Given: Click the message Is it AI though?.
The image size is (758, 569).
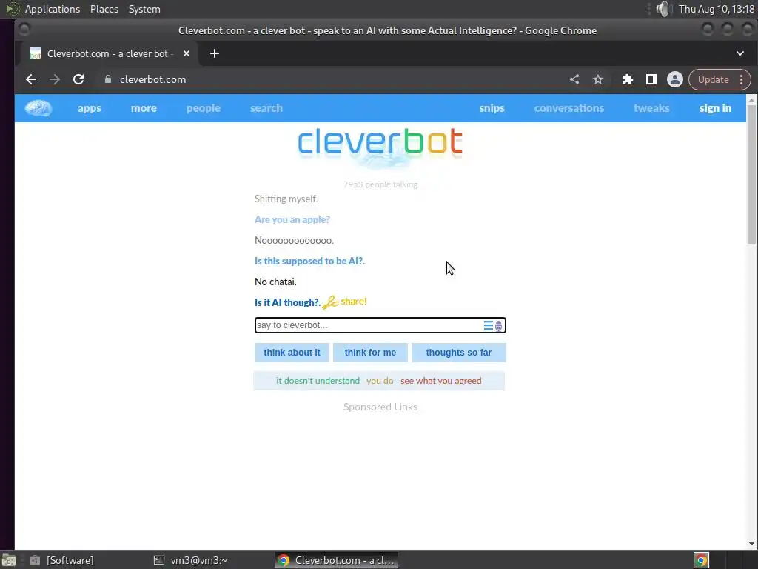Looking at the screenshot, I should [x=287, y=303].
